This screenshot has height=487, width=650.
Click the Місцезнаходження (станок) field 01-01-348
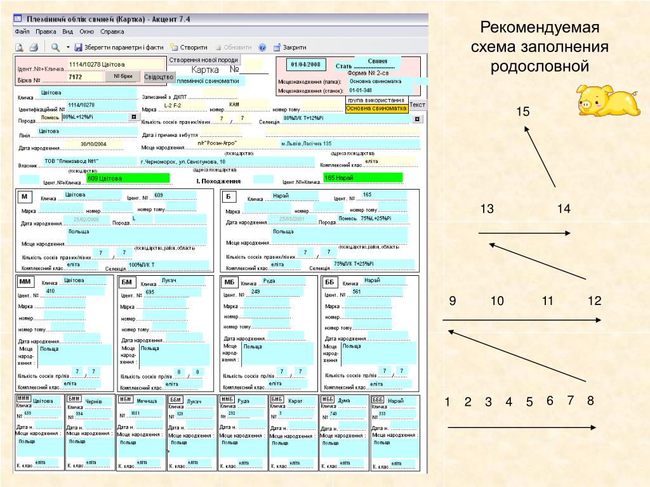click(x=381, y=90)
